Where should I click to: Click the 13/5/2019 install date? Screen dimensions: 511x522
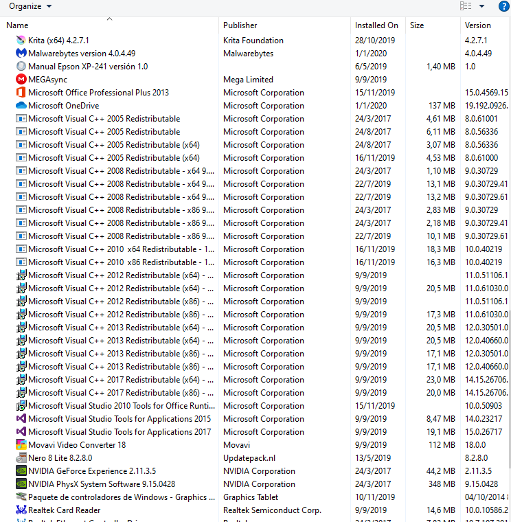click(x=373, y=457)
